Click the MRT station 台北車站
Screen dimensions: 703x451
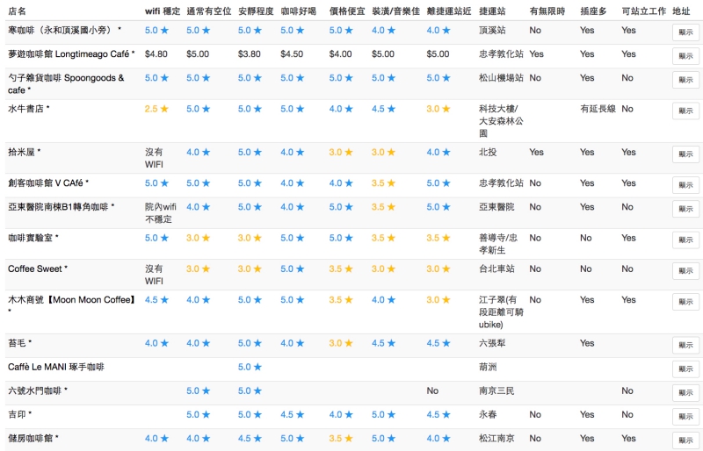[496, 268]
